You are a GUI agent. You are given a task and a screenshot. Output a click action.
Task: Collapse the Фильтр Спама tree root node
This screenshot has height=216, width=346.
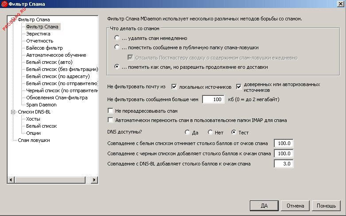[12, 20]
